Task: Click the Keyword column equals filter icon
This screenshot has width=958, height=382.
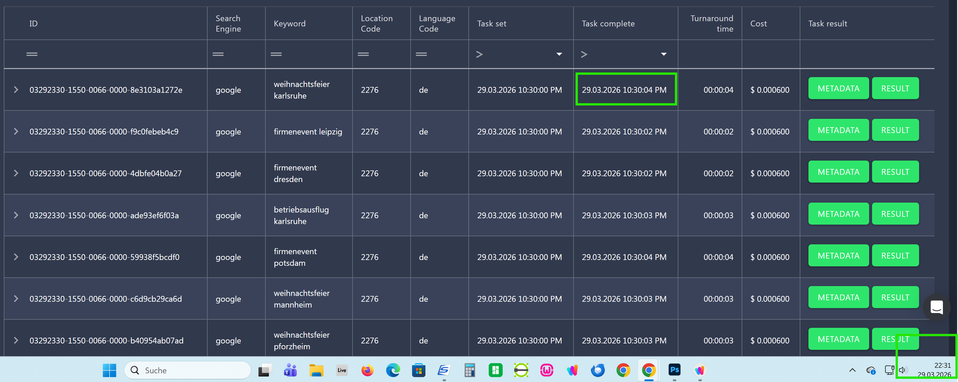Action: point(276,54)
